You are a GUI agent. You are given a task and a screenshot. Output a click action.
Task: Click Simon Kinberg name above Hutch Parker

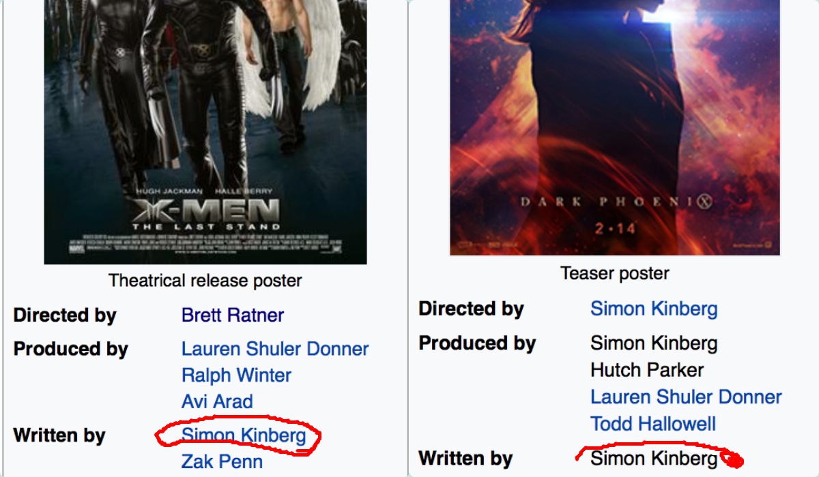[654, 343]
